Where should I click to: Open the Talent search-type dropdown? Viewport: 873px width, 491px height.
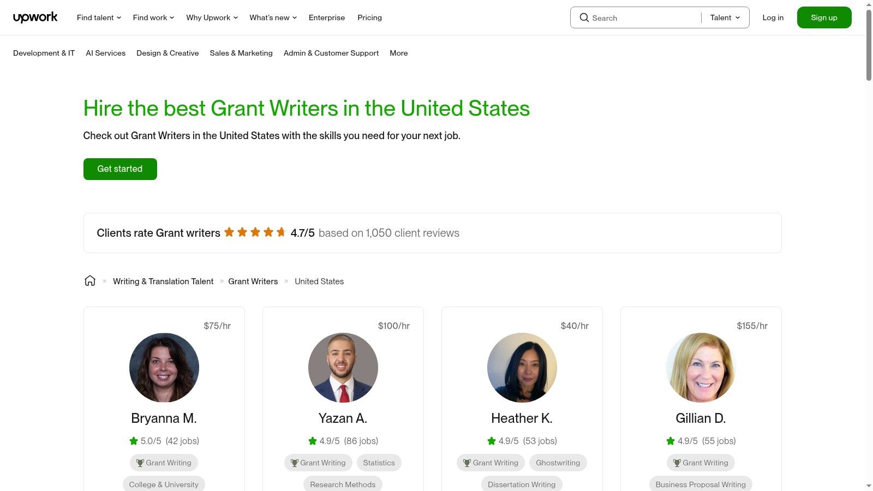click(x=725, y=17)
